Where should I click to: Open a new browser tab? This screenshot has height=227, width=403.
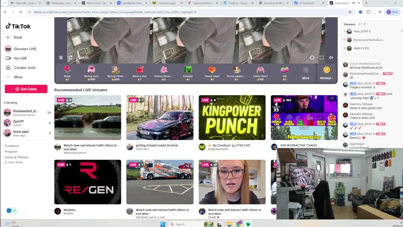coord(366,3)
